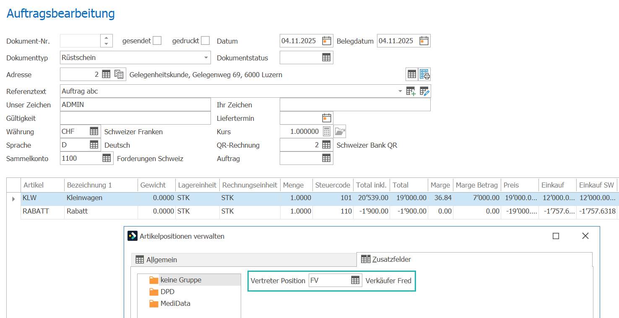The height and width of the screenshot is (318, 619).
Task: Open the Währung lookup table icon
Action: coord(94,131)
